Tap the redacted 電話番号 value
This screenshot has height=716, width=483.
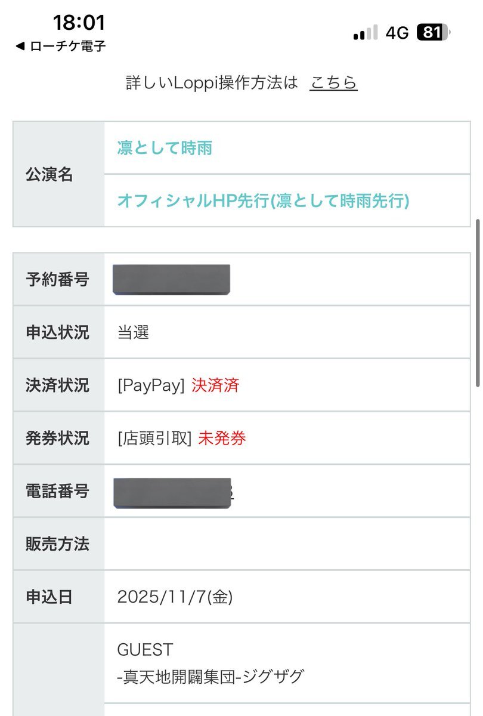(172, 492)
